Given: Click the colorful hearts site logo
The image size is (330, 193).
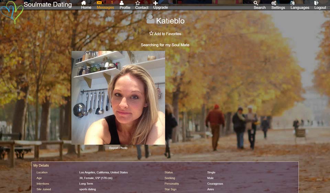Looking at the screenshot, I should coord(12,12).
